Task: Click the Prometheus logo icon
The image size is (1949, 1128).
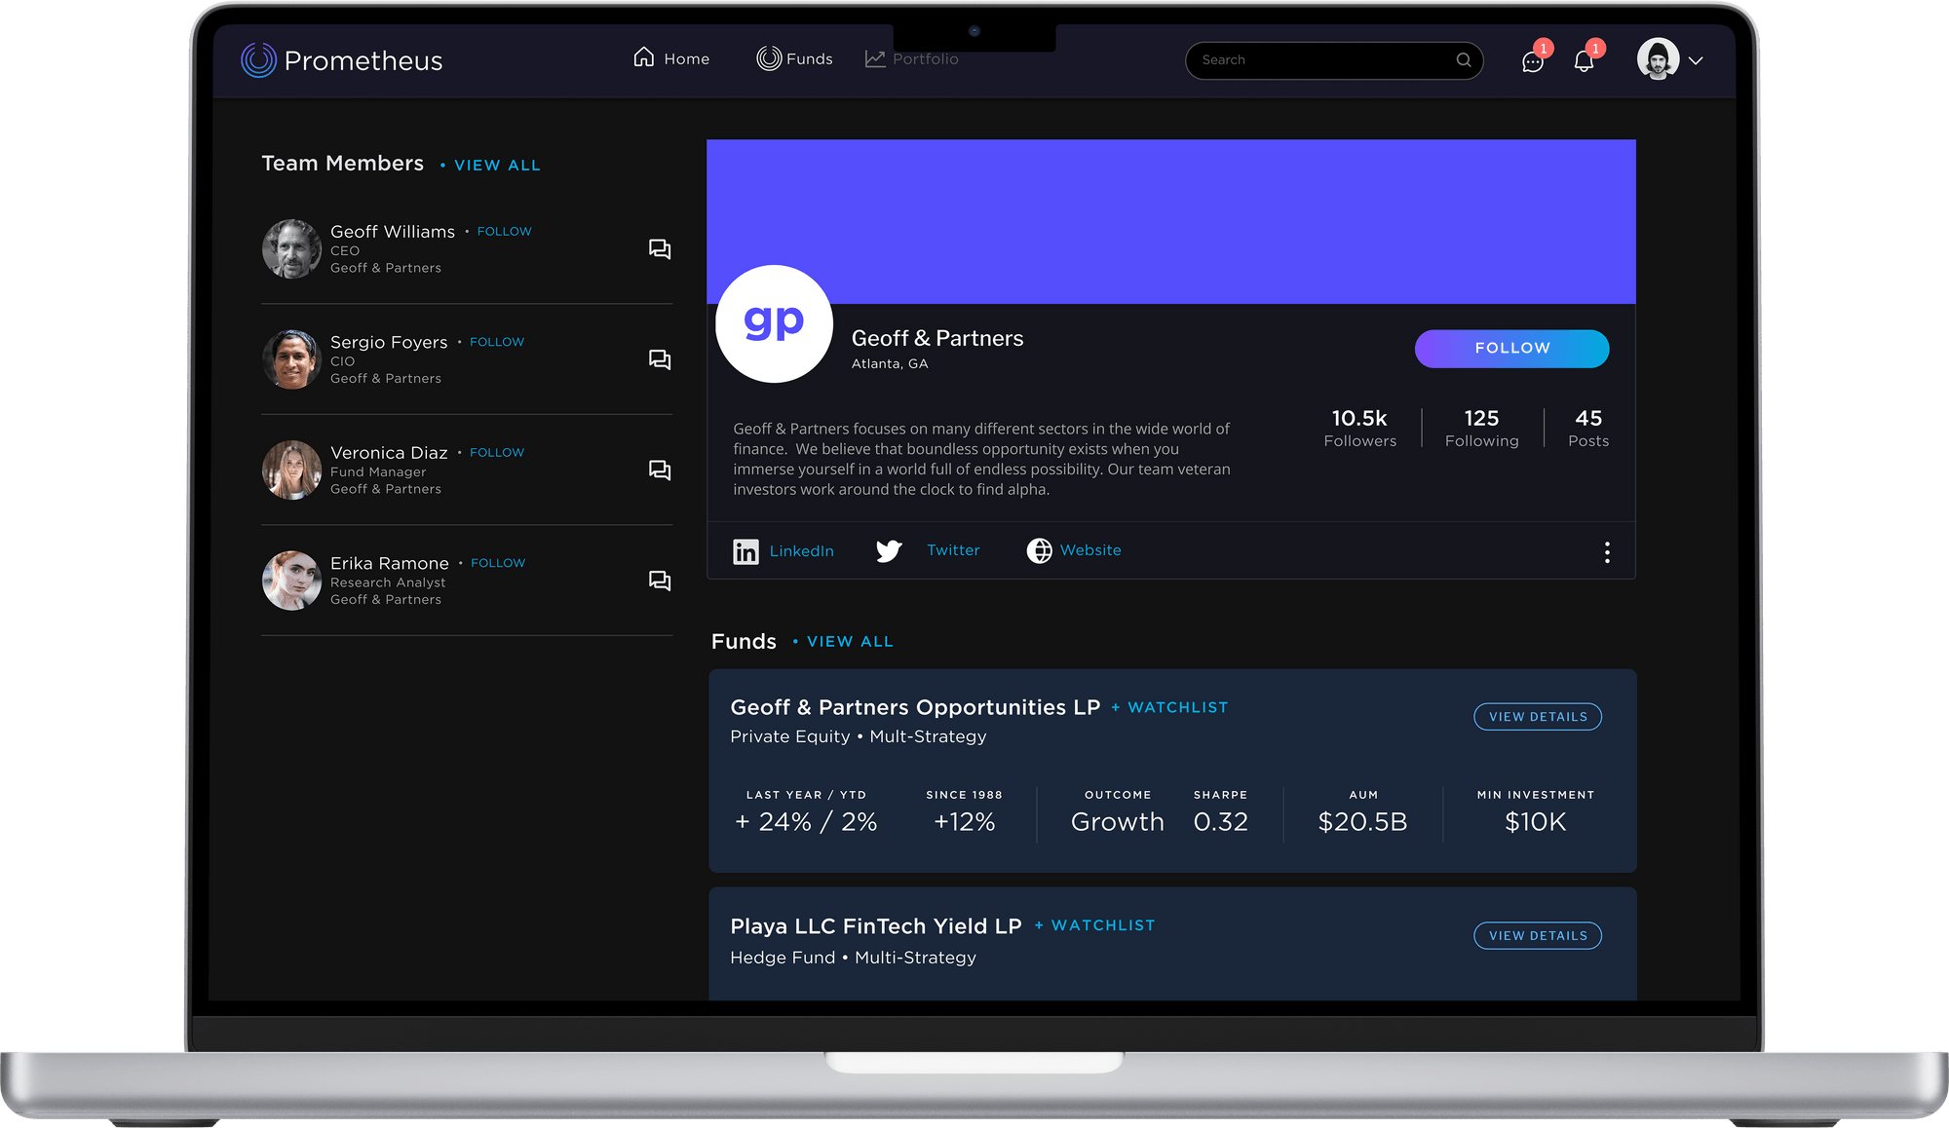Action: tap(256, 60)
